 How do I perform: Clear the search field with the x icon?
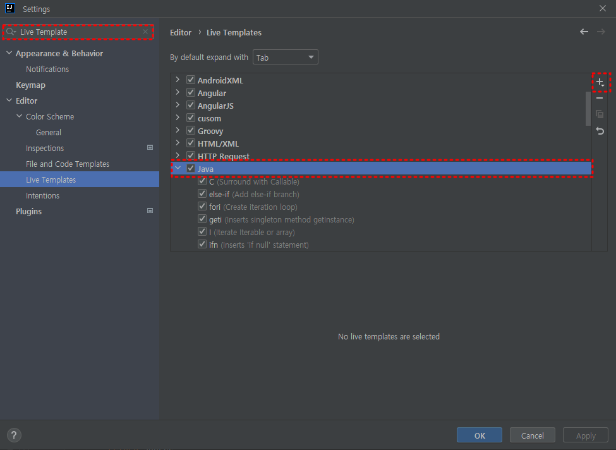click(x=145, y=32)
